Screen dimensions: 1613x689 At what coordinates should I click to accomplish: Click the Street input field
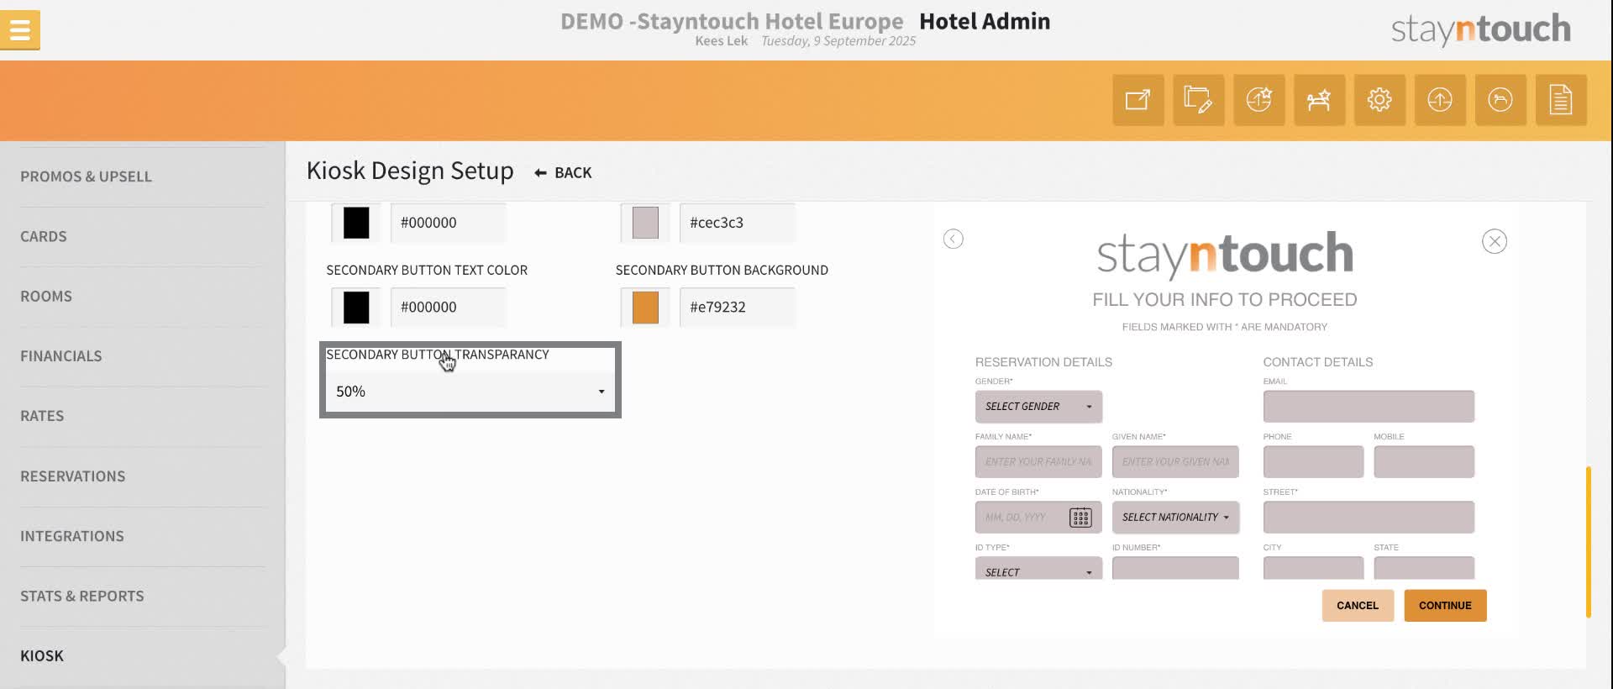point(1369,518)
